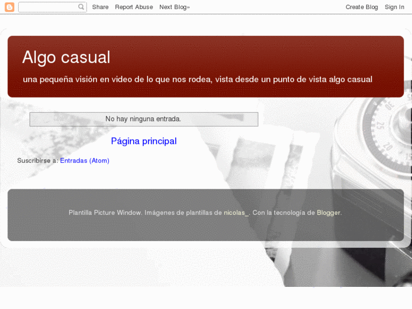Click the search magnifier icon
This screenshot has height=309, width=412.
coord(81,7)
